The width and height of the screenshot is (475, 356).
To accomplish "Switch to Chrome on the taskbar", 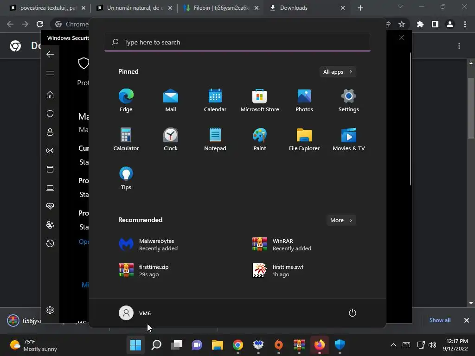I will click(x=238, y=345).
